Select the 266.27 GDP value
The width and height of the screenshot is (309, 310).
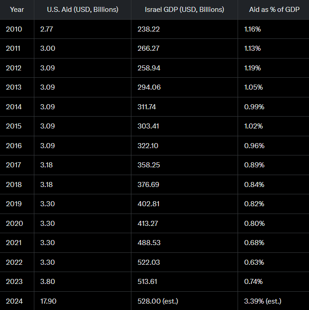pyautogui.click(x=148, y=48)
